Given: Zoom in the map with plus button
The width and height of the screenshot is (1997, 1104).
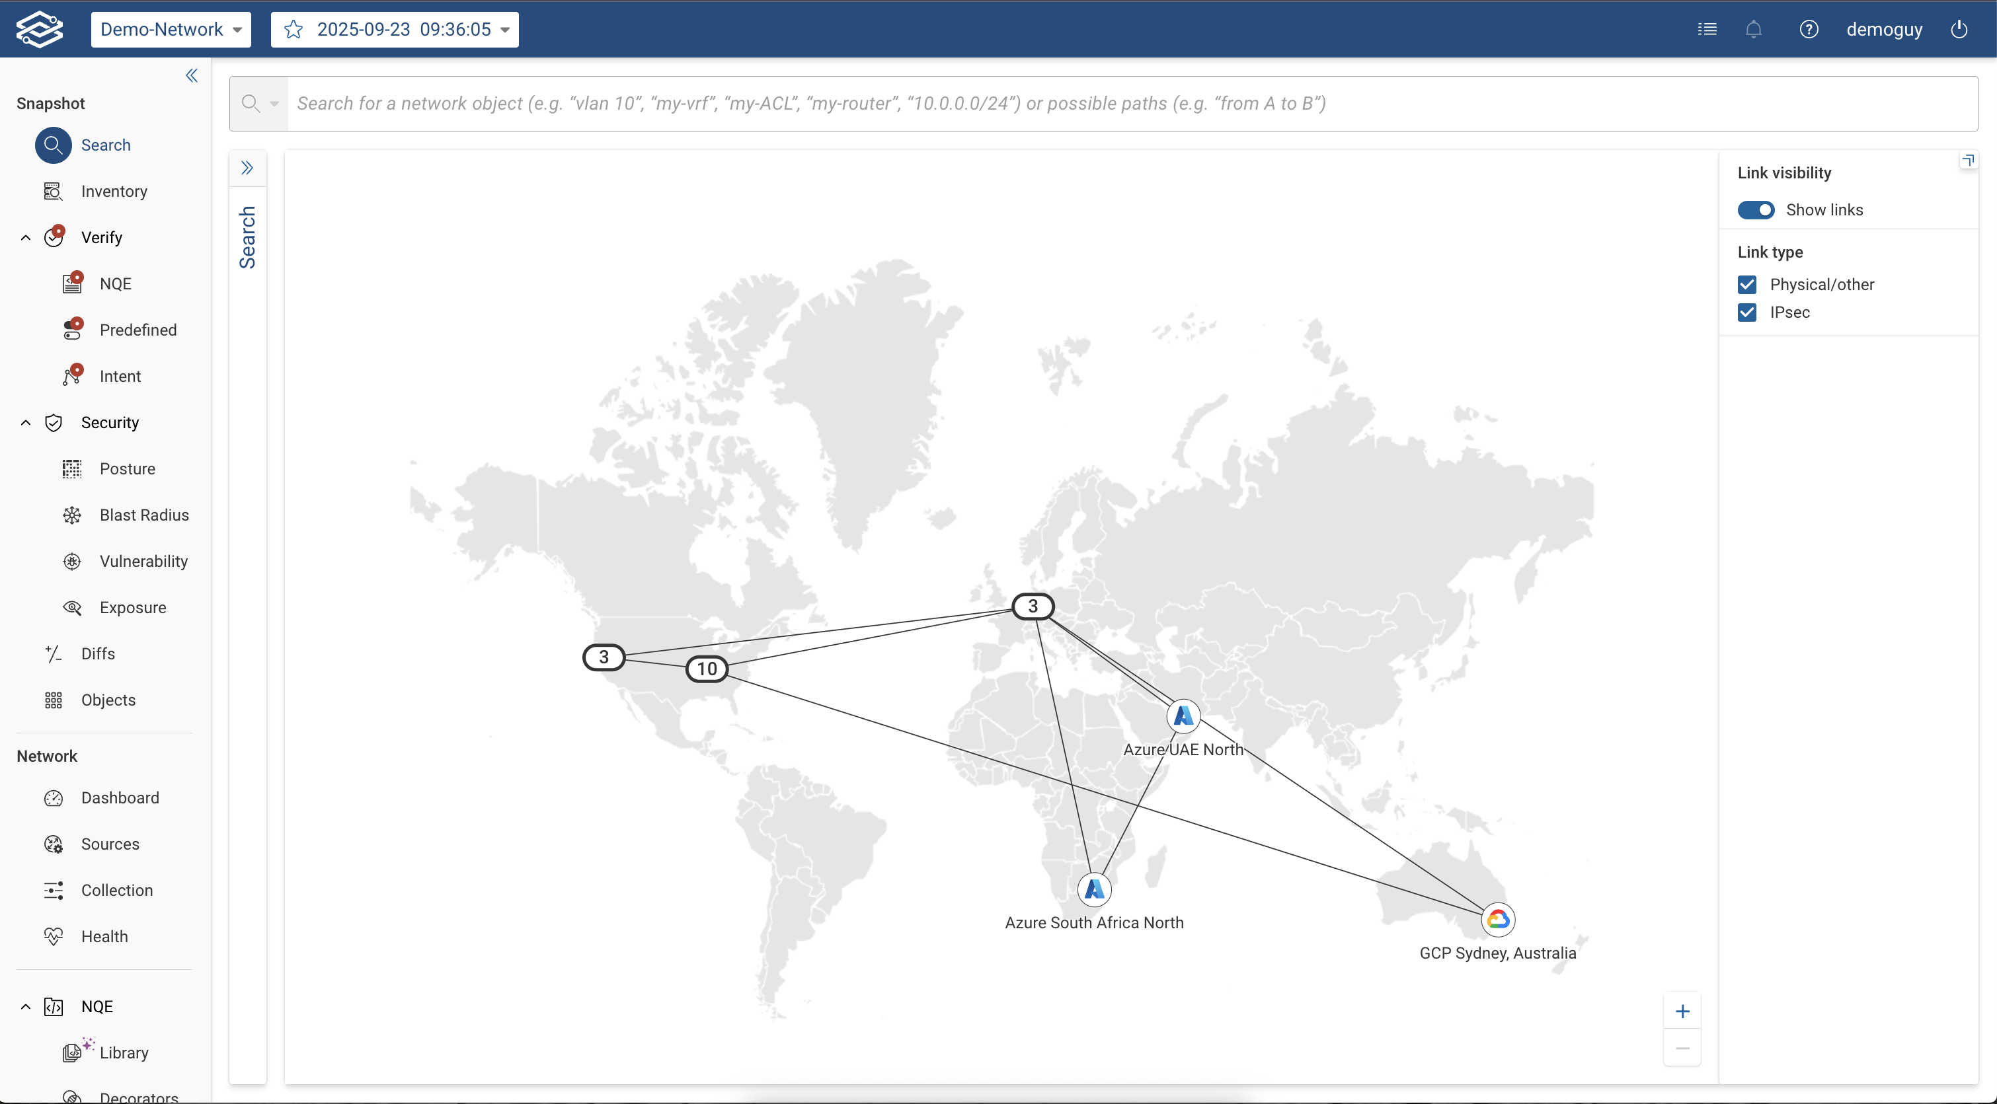Looking at the screenshot, I should click(1682, 1011).
